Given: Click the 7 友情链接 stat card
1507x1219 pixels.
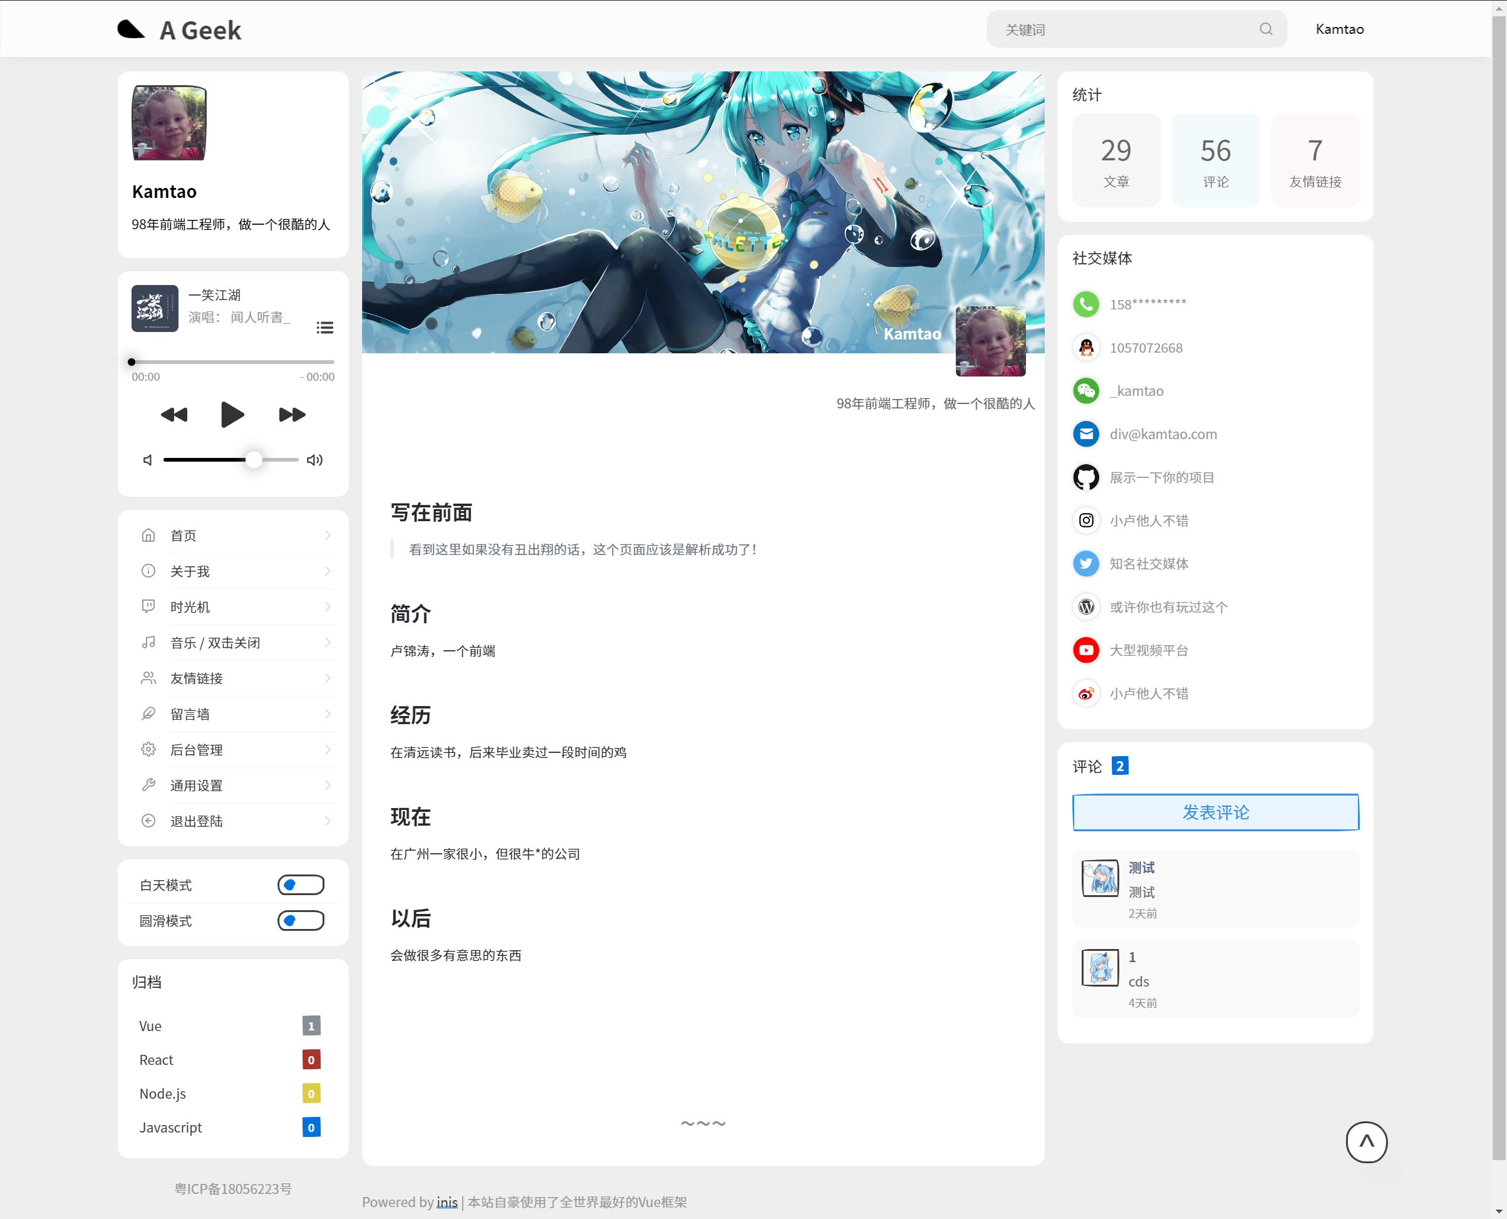Looking at the screenshot, I should [1315, 161].
